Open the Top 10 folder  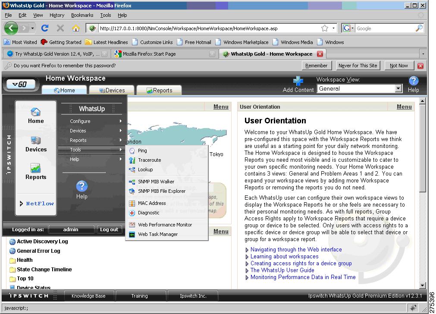(x=25, y=279)
